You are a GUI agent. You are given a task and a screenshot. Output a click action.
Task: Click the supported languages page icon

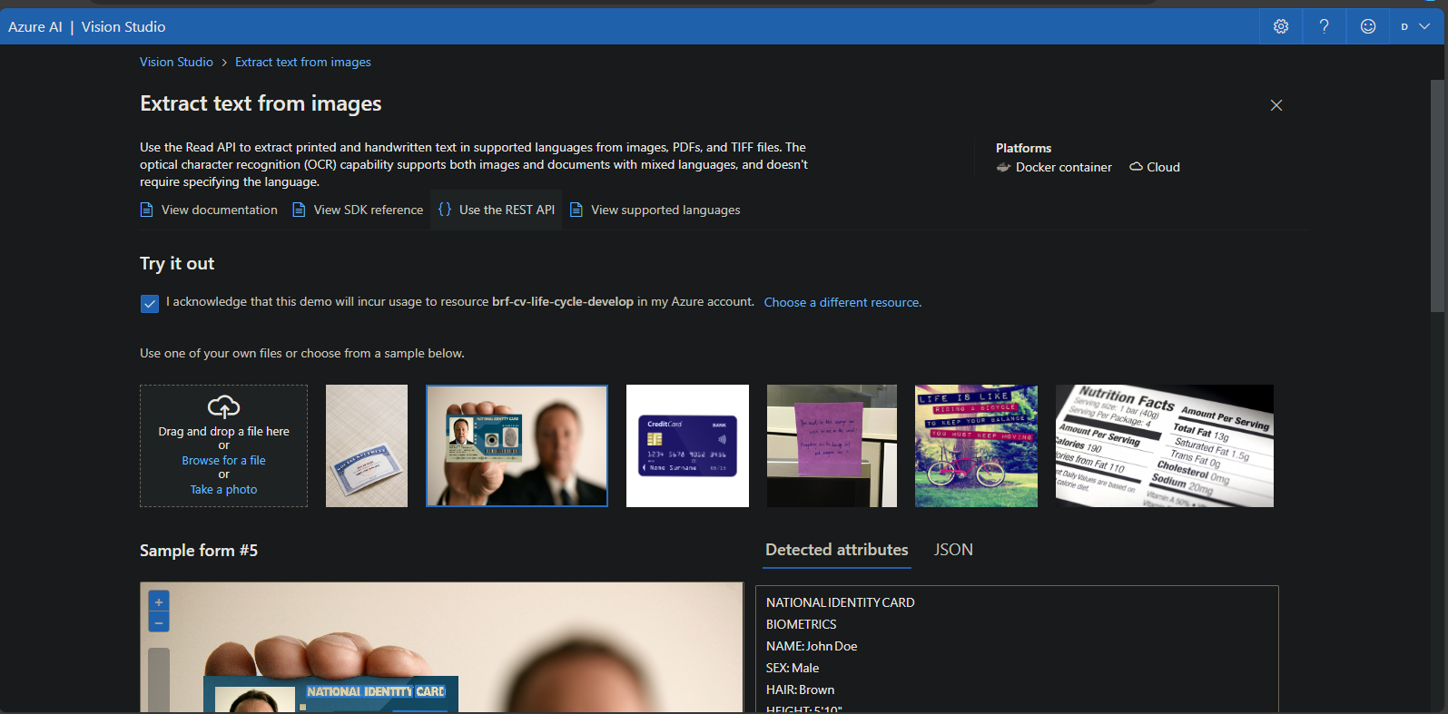coord(576,210)
